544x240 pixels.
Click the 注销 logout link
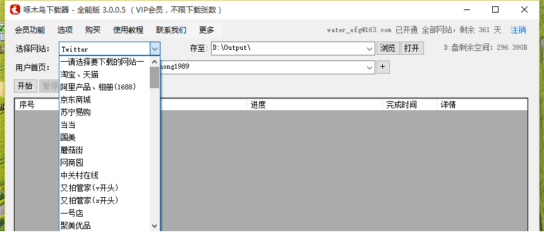pyautogui.click(x=518, y=30)
